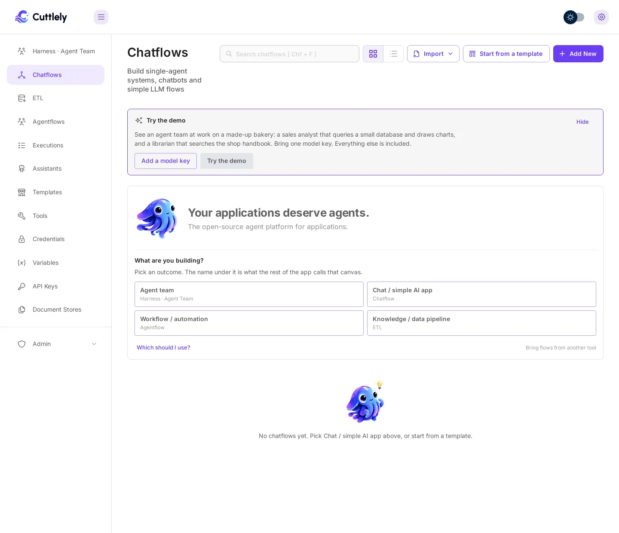The image size is (619, 533).
Task: Toggle dark mode switch
Action: 574,17
